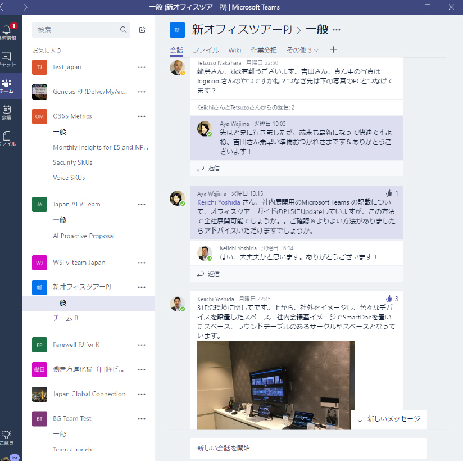This screenshot has width=463, height=461.
Task: Open WSI v-team Japan more options
Action: click(x=142, y=263)
